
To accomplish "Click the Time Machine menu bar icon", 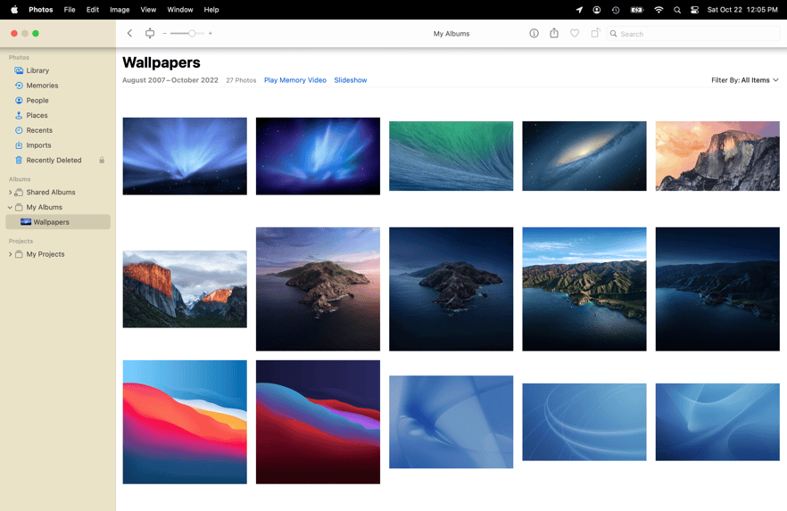I will [616, 10].
